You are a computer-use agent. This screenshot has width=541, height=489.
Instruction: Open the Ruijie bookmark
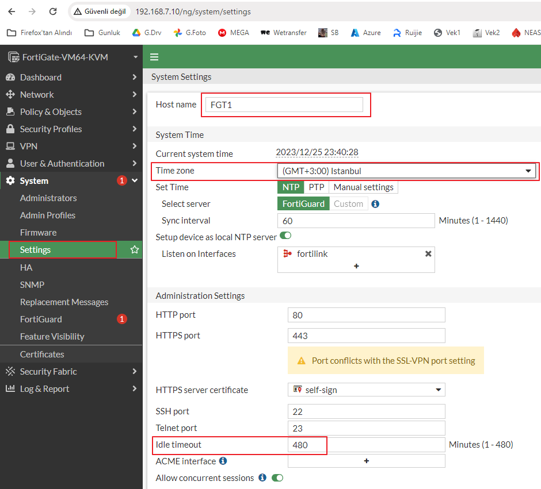407,33
